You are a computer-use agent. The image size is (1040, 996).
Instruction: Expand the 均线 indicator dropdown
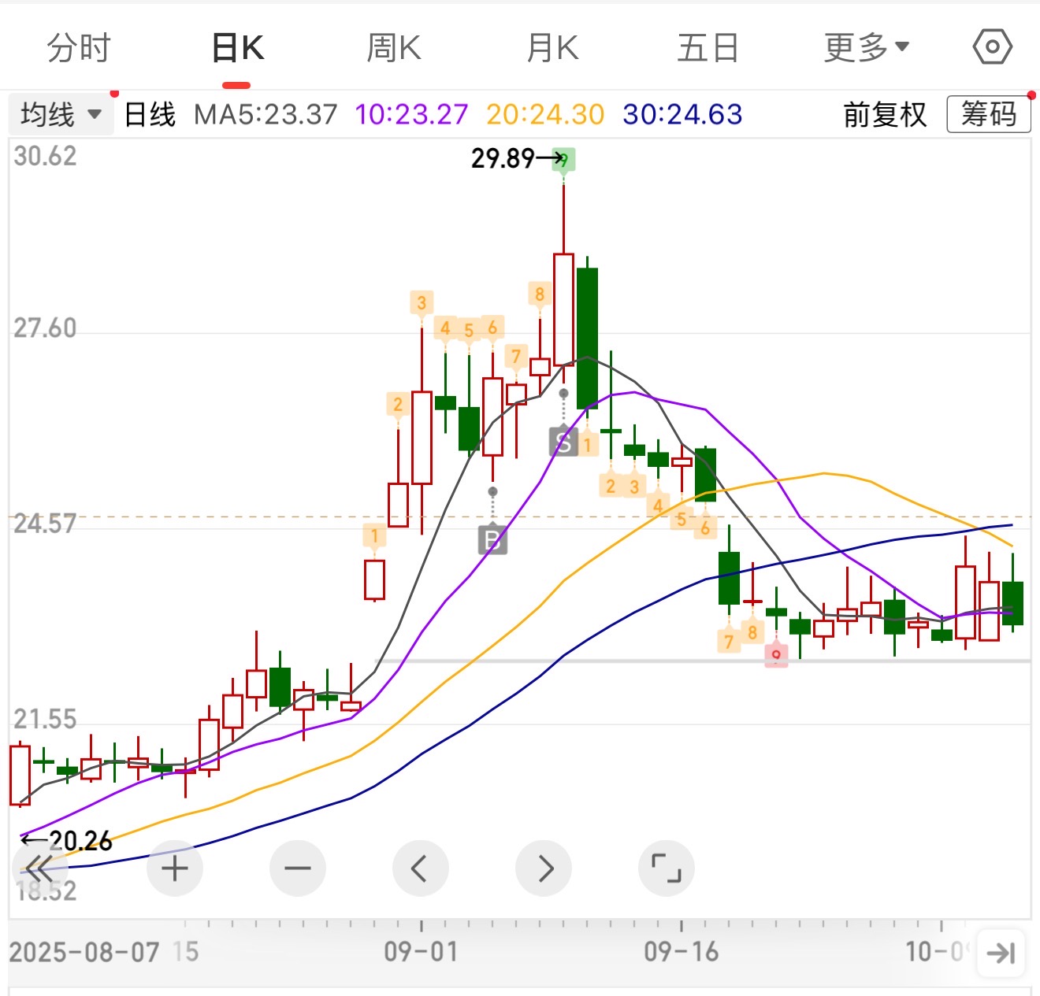pyautogui.click(x=61, y=115)
